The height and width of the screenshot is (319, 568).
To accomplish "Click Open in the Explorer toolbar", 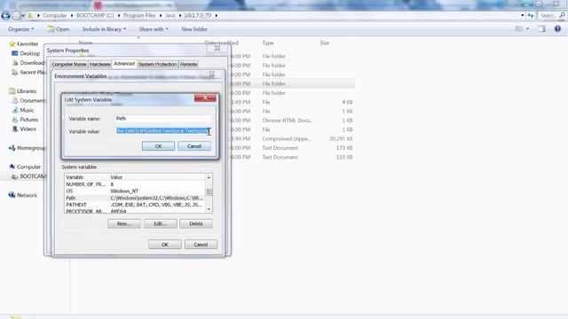I will point(59,29).
